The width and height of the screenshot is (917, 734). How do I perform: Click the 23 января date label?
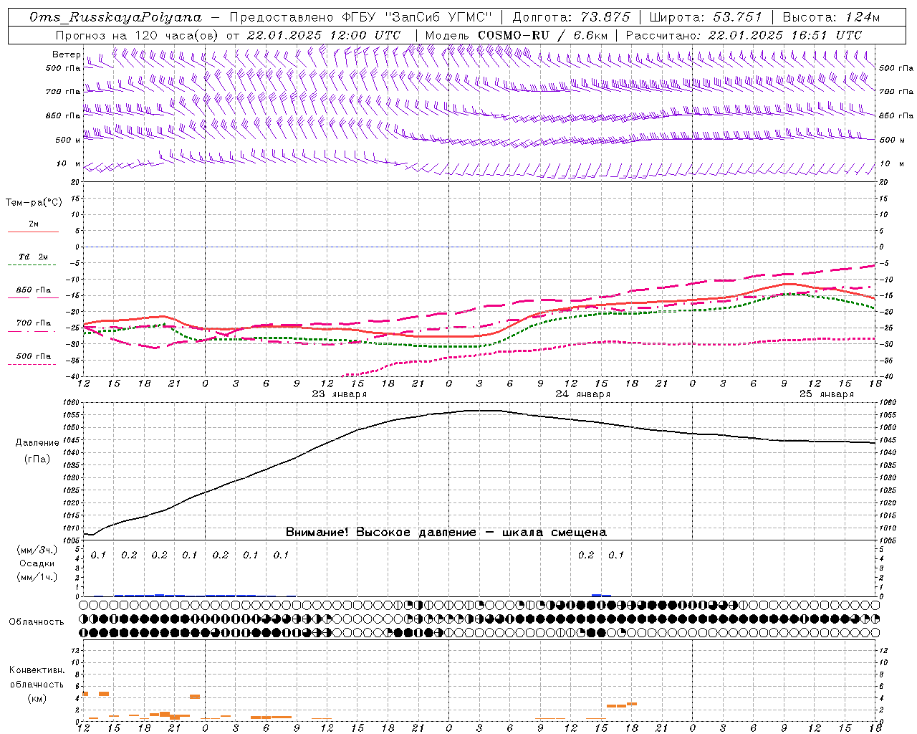point(339,394)
